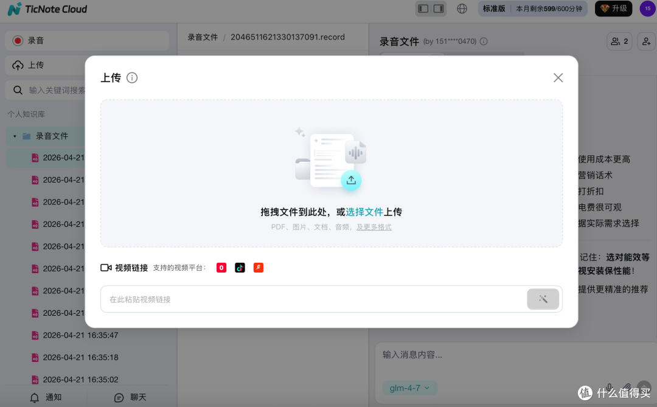
Task: Click the 标准版 plan badge
Action: coord(494,9)
